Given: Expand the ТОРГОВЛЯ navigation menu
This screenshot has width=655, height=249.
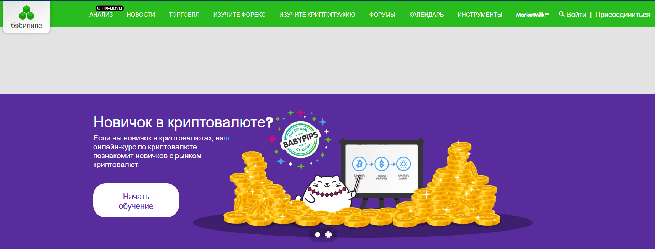Looking at the screenshot, I should point(184,15).
